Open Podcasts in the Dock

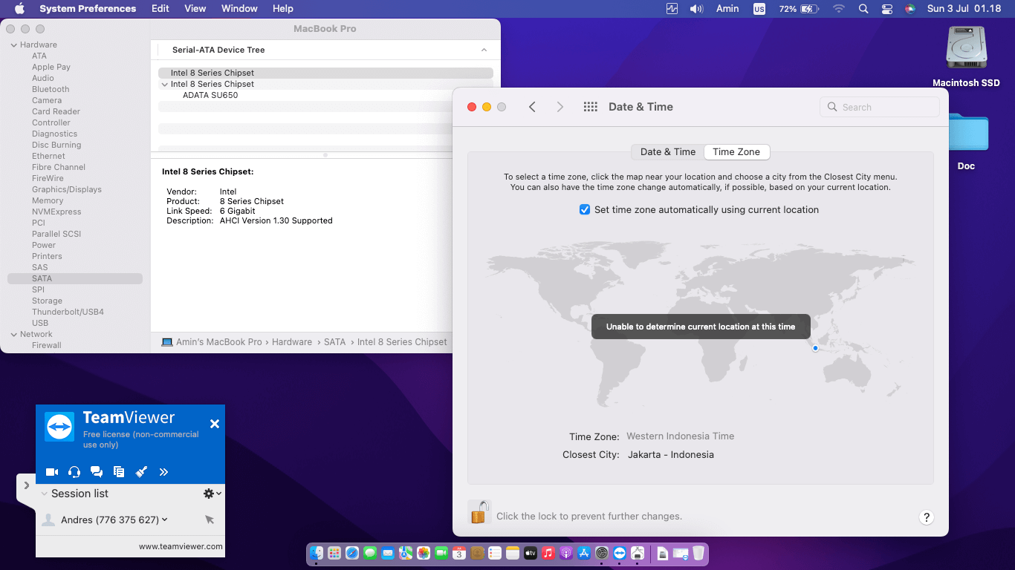point(566,553)
